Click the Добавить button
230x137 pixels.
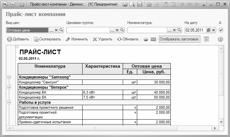18,39
